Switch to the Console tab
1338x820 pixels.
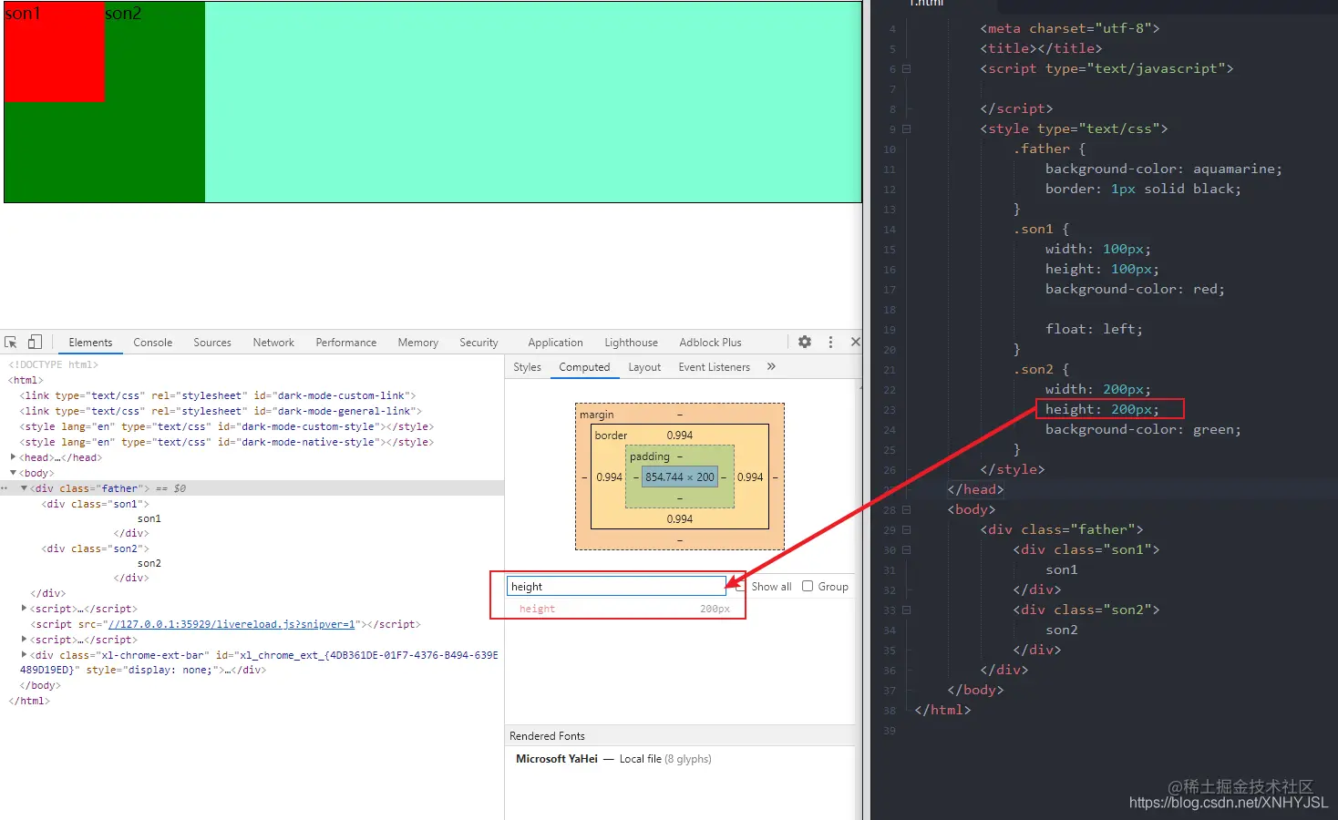pos(152,343)
